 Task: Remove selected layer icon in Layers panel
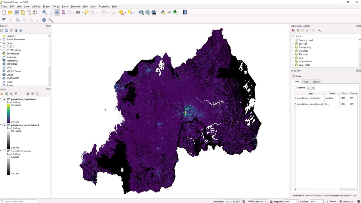(x=37, y=94)
